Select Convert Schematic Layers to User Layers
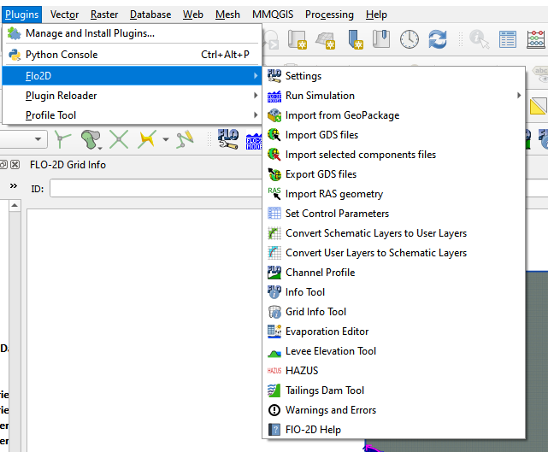Screen dimensions: 548x452 click(375, 233)
